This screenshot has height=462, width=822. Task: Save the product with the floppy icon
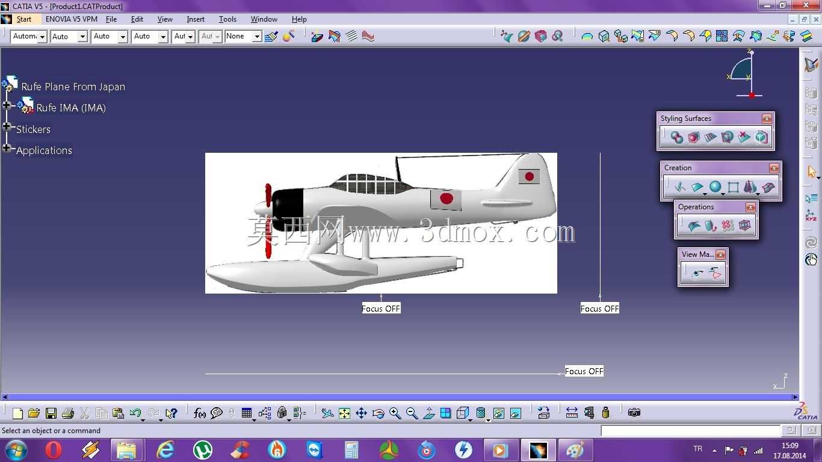click(x=51, y=413)
